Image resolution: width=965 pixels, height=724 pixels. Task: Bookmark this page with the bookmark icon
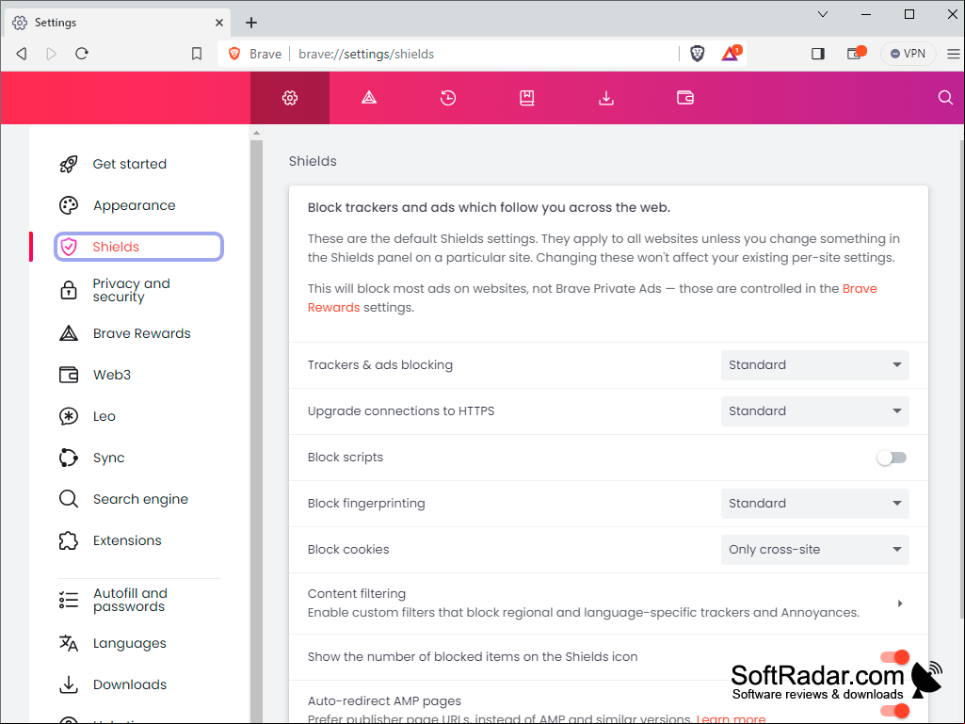click(197, 54)
